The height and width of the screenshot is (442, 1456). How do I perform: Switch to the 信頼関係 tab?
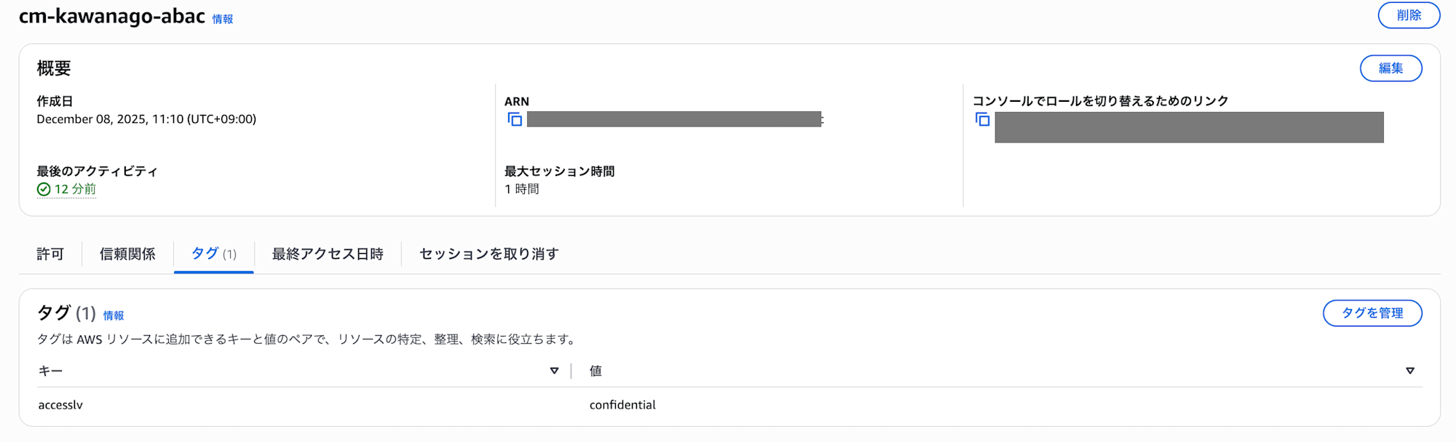pyautogui.click(x=127, y=254)
